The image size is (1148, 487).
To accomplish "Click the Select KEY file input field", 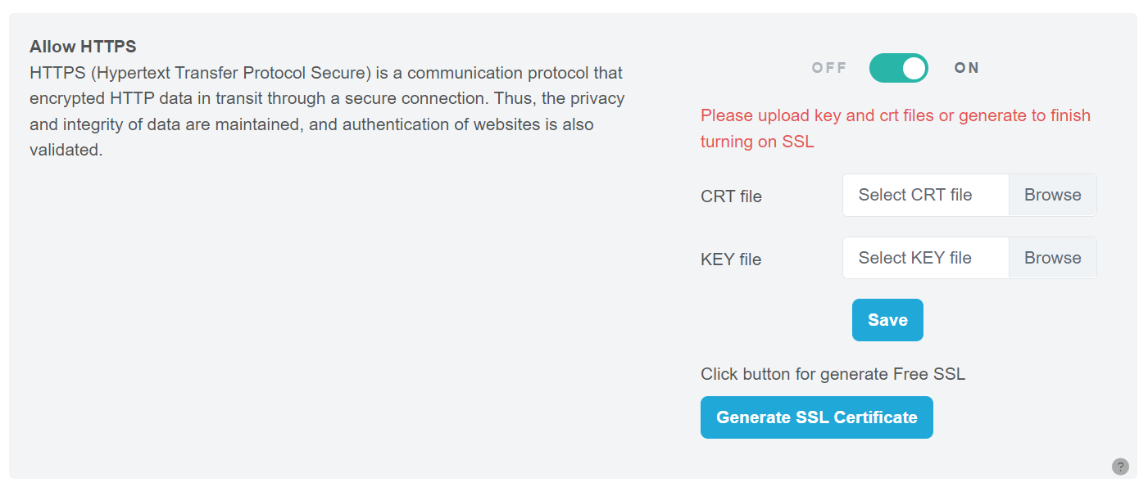I will pos(925,258).
